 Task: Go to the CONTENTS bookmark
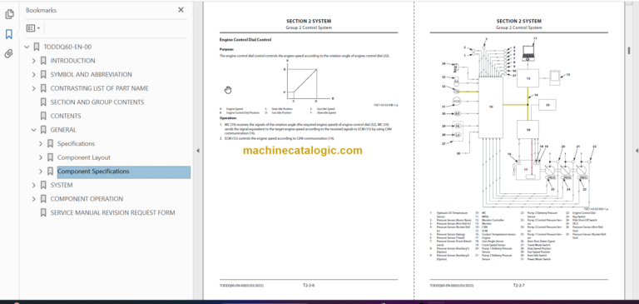pos(66,117)
